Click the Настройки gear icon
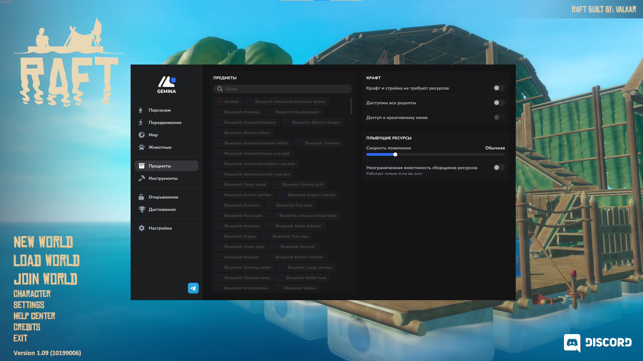 (x=141, y=228)
